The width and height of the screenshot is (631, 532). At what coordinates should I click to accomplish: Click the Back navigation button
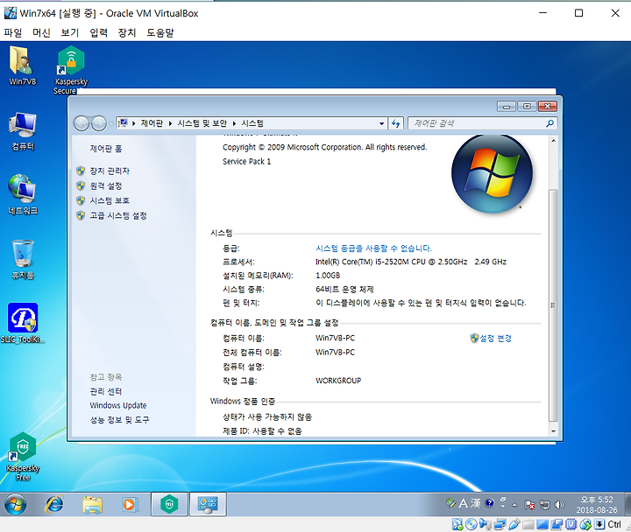(x=82, y=123)
